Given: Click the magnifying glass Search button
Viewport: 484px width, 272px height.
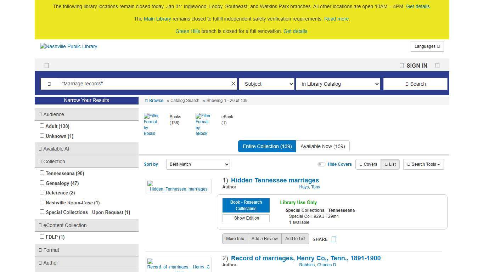Looking at the screenshot, I should click(415, 84).
